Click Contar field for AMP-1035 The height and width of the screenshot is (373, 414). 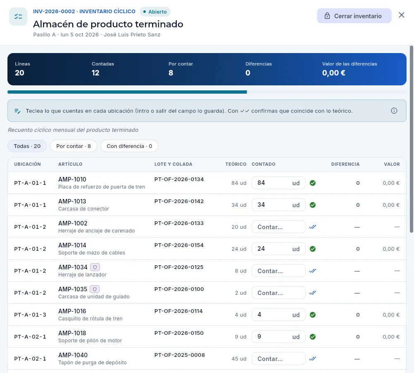(279, 293)
